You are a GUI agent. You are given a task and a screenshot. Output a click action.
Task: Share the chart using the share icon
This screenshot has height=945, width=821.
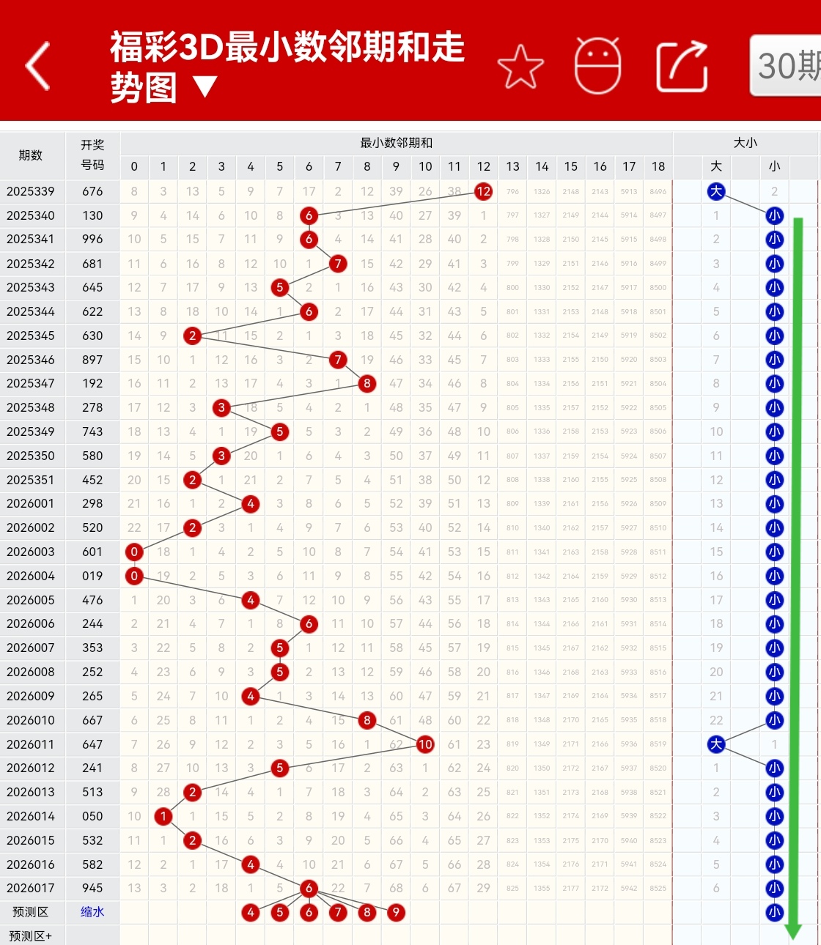coord(682,67)
